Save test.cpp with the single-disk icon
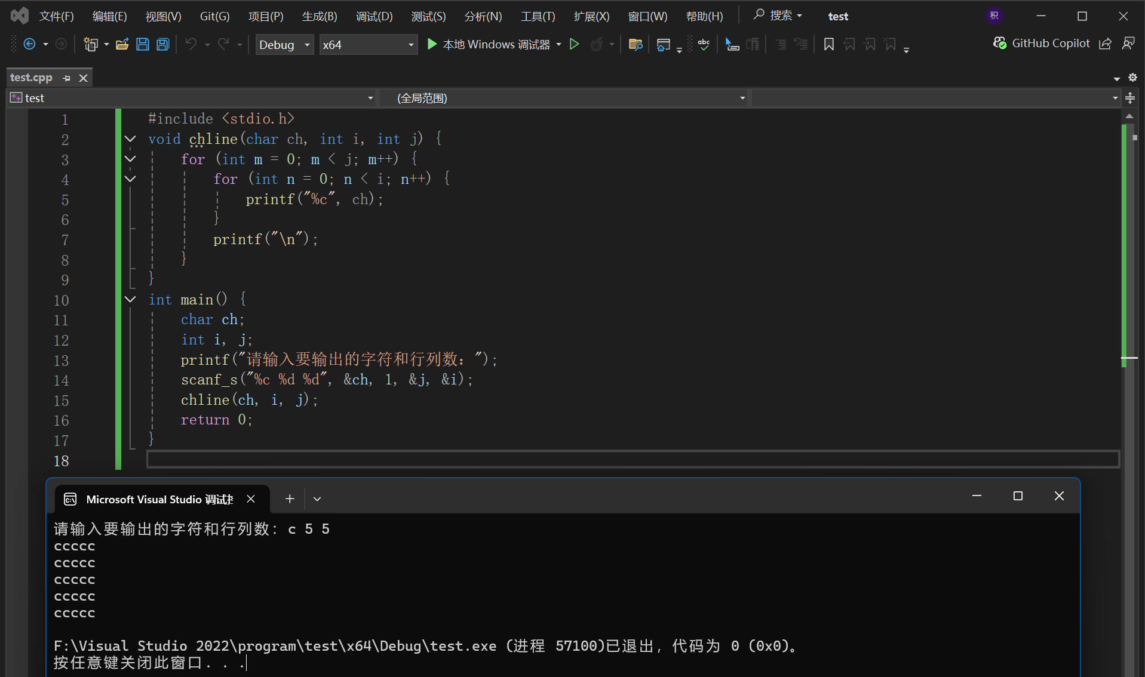 tap(143, 44)
